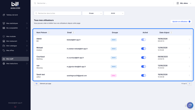
Task: Toggle activation for Sarah test
Action: click(143, 75)
